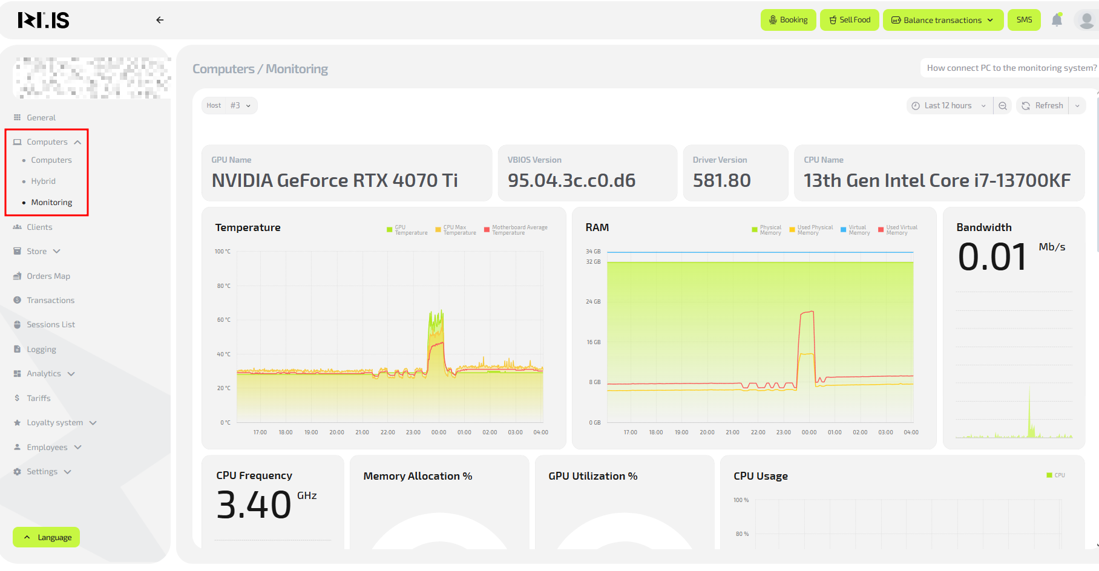Open How connect PC to monitoring help
The image size is (1099, 571).
[x=1011, y=68]
